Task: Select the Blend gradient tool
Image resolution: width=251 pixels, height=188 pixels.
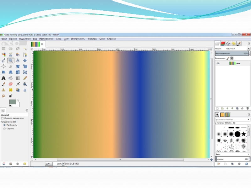Action: (18, 78)
